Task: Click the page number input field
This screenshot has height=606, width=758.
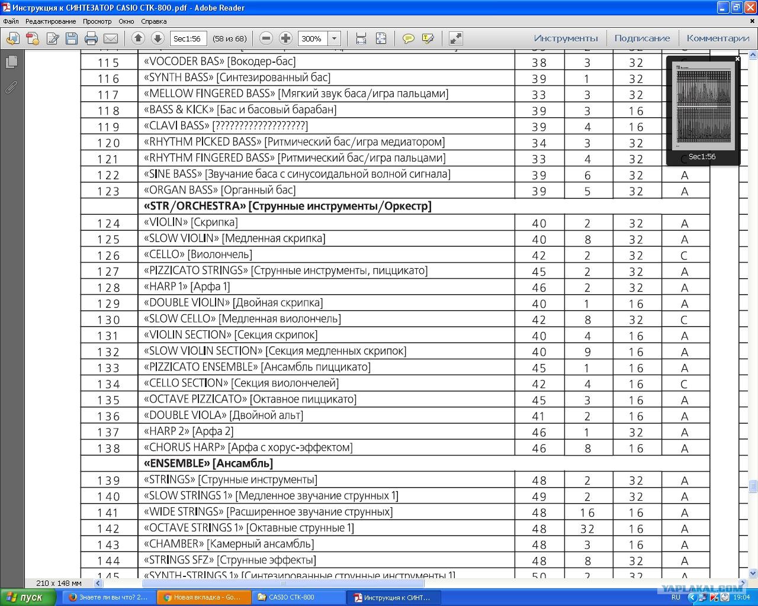Action: click(x=188, y=38)
